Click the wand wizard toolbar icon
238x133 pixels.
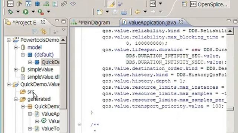(19, 3)
